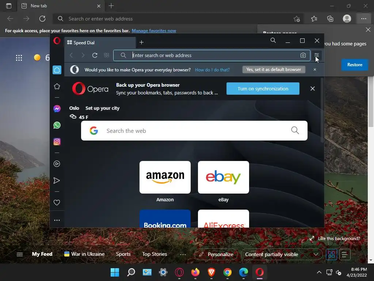Click Manage favorites now link
Viewport: 374px width, 281px height.
click(x=154, y=31)
